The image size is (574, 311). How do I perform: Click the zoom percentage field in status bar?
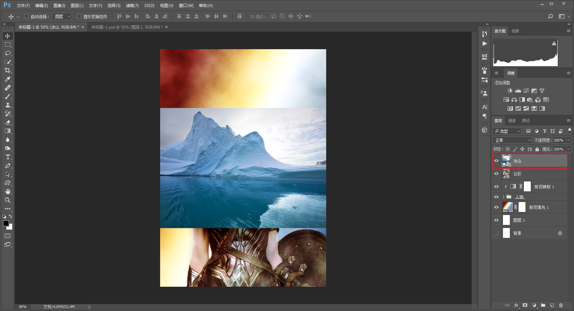pyautogui.click(x=23, y=307)
